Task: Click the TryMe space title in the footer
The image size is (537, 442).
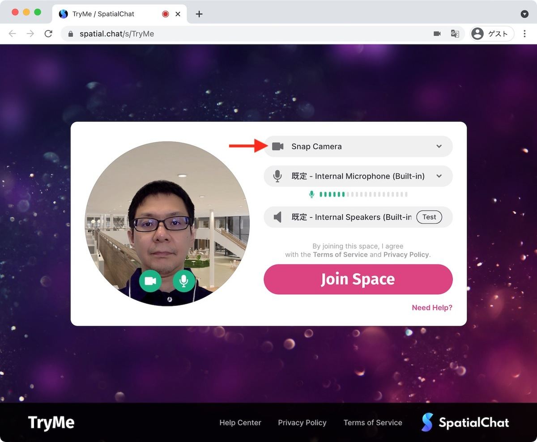Action: [51, 423]
